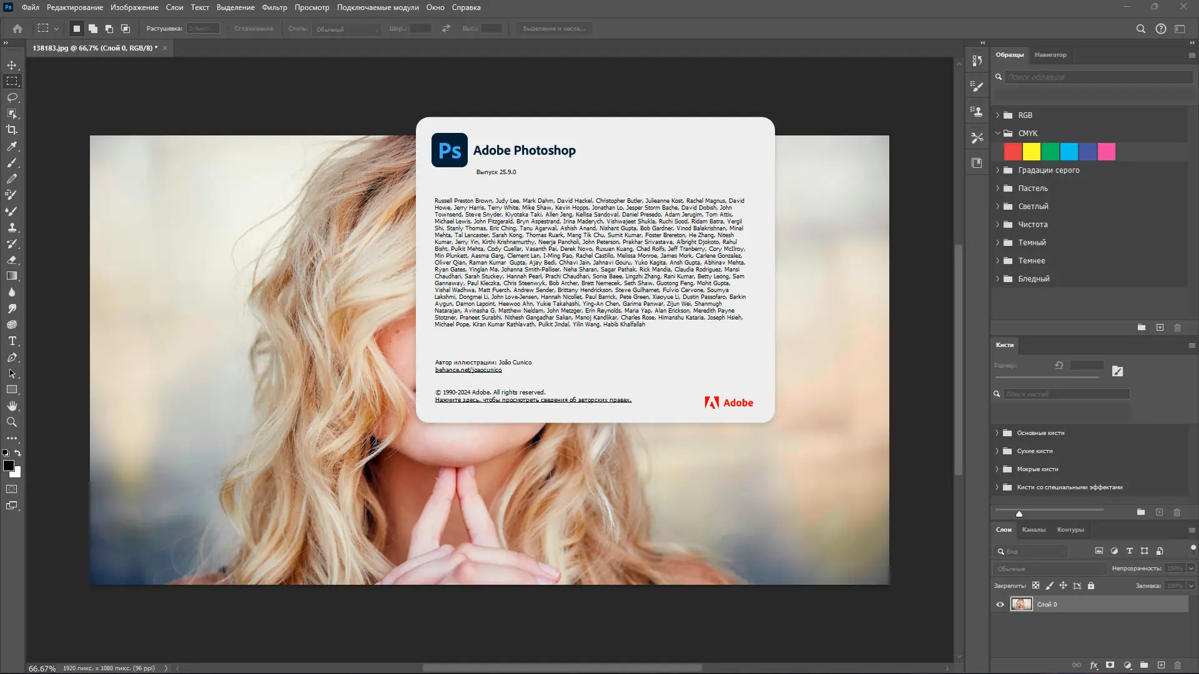Open the Search icon in options bar
Viewport: 1199px width, 674px height.
click(x=1140, y=29)
